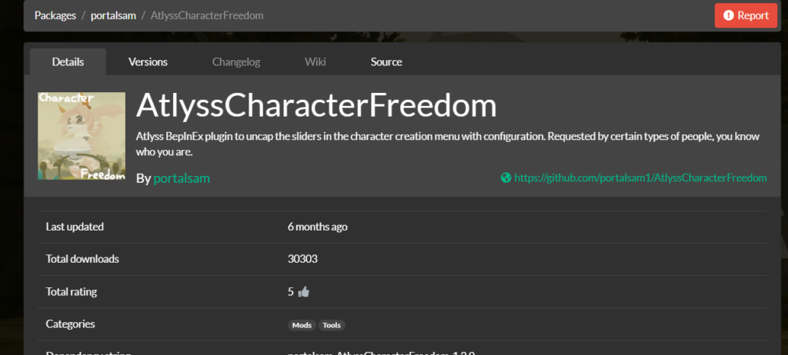Click the 30303 downloads value

coord(302,259)
